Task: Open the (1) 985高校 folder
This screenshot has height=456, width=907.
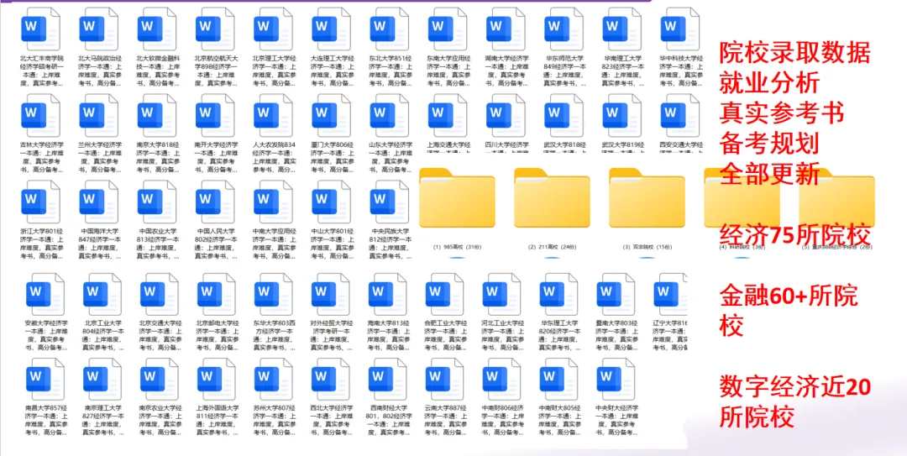Action: click(457, 198)
